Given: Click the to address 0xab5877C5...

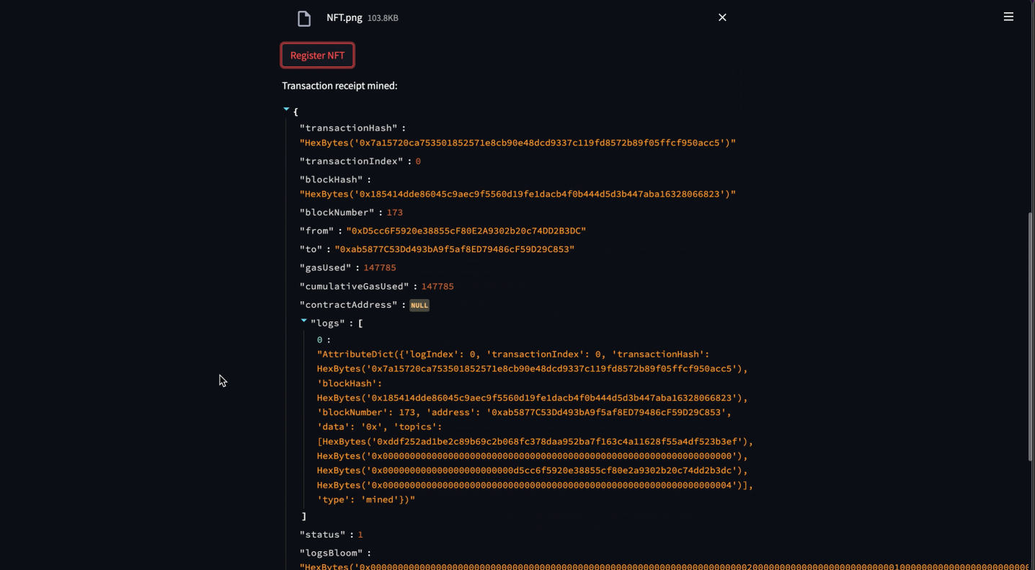Looking at the screenshot, I should (454, 249).
